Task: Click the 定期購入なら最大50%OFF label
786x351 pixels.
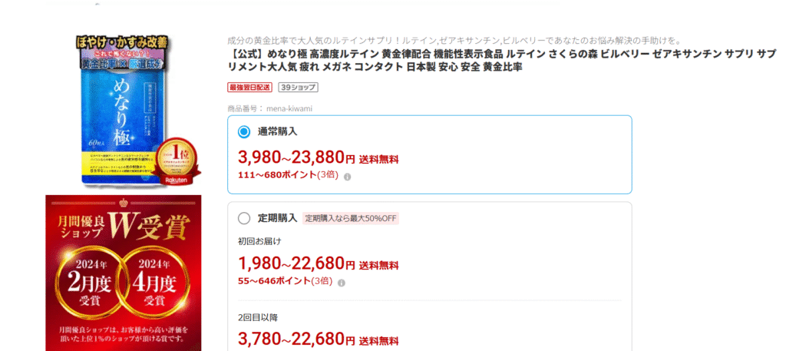Action: click(350, 218)
